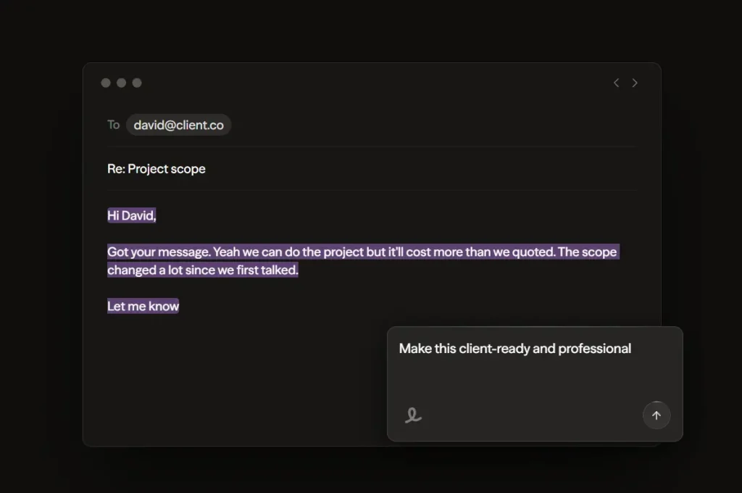Click the first window dot to close
Viewport: 742px width, 493px height.
(106, 83)
